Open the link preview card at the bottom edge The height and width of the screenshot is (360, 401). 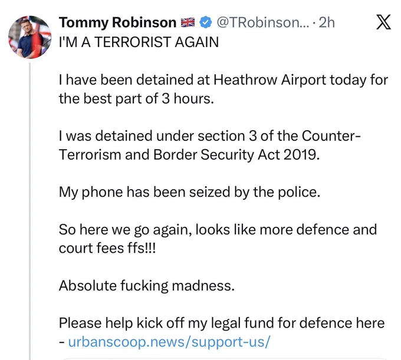pos(225,359)
